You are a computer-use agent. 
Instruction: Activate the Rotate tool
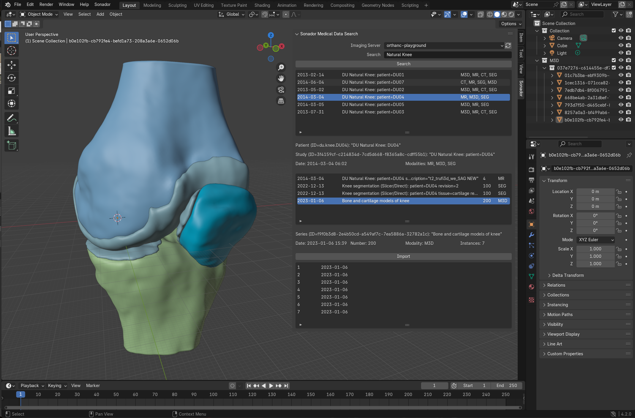point(12,78)
